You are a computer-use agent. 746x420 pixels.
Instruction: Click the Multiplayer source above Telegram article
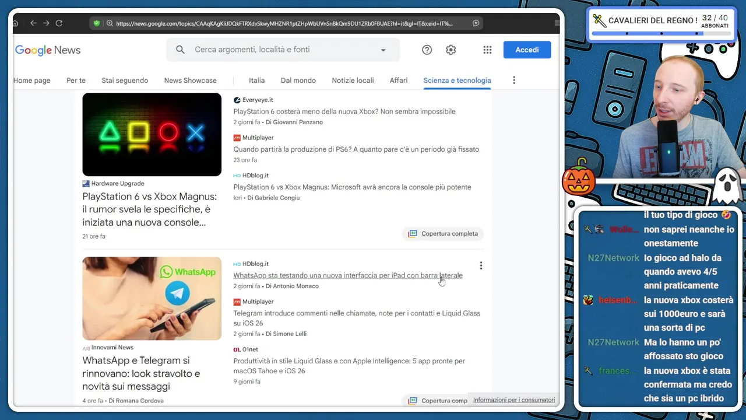tap(254, 302)
